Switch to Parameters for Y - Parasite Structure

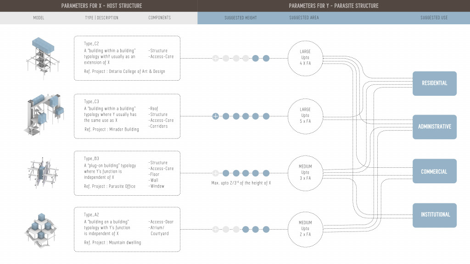tap(334, 6)
